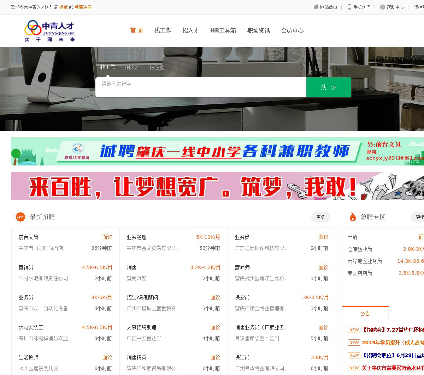Open company 肇庆市山水时尚酒店
Screen dimensions: 424x375
(41, 248)
